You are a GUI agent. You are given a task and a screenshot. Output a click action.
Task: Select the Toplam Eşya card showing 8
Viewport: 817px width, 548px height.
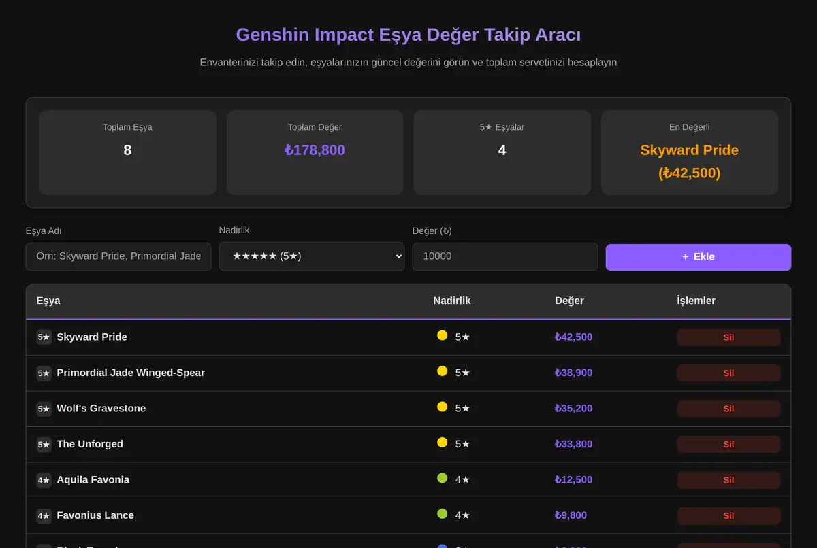pyautogui.click(x=127, y=152)
